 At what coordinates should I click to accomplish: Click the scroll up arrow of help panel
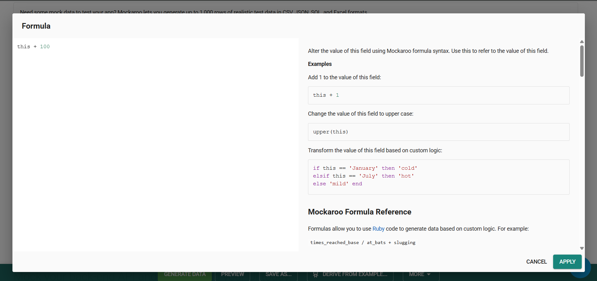(582, 42)
